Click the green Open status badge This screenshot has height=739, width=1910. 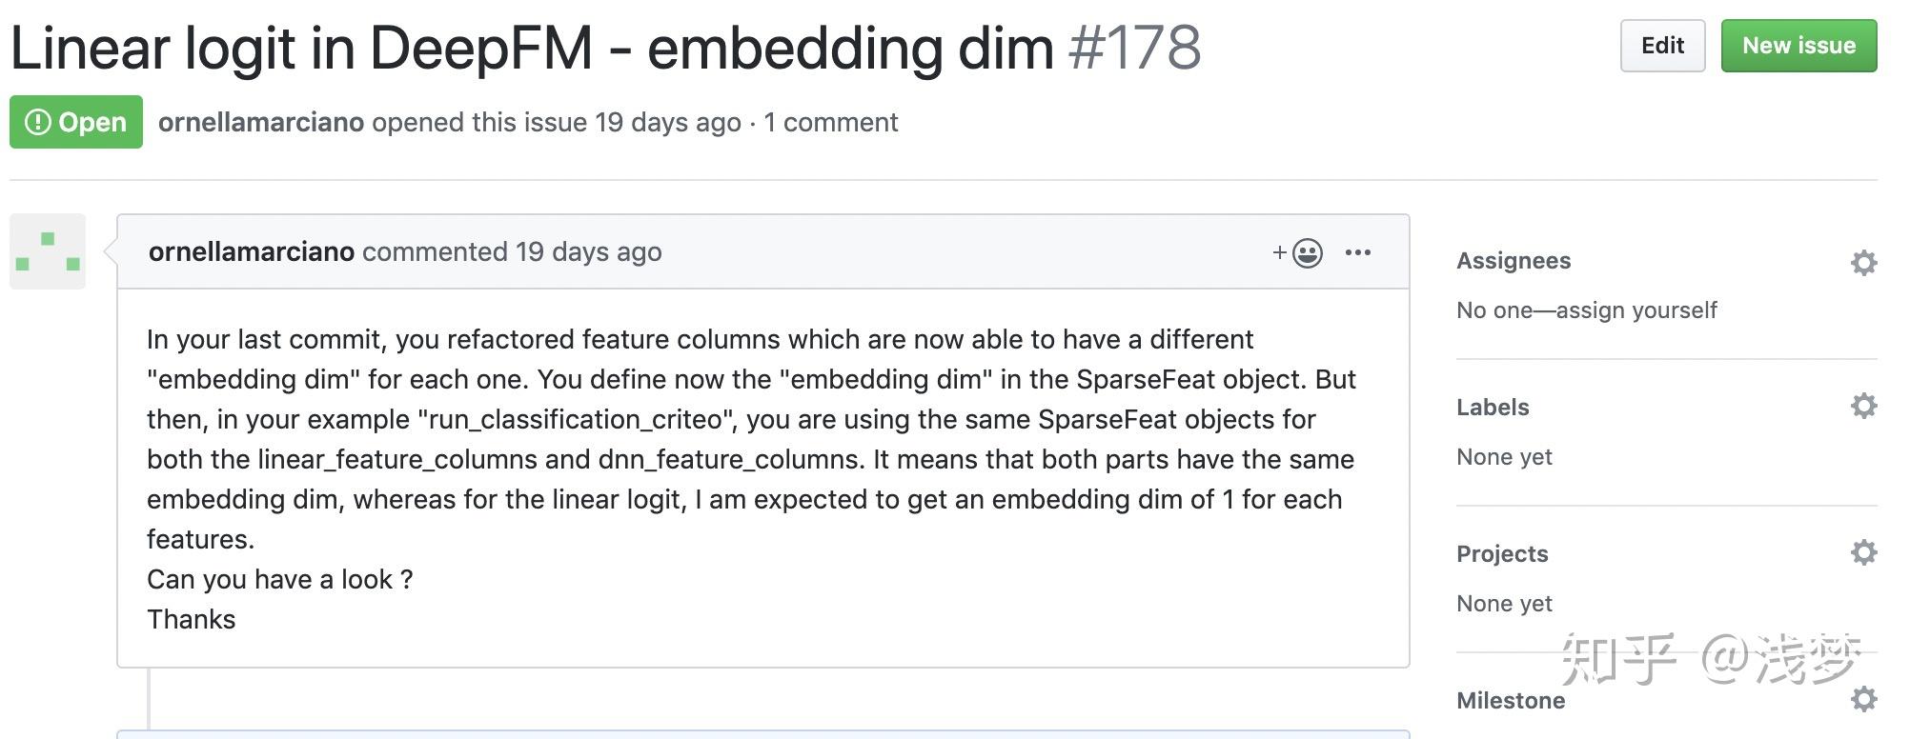76,122
